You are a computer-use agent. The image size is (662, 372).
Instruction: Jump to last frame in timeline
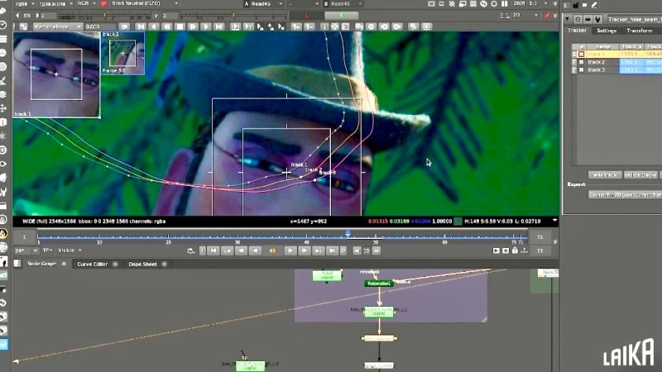[x=333, y=250]
